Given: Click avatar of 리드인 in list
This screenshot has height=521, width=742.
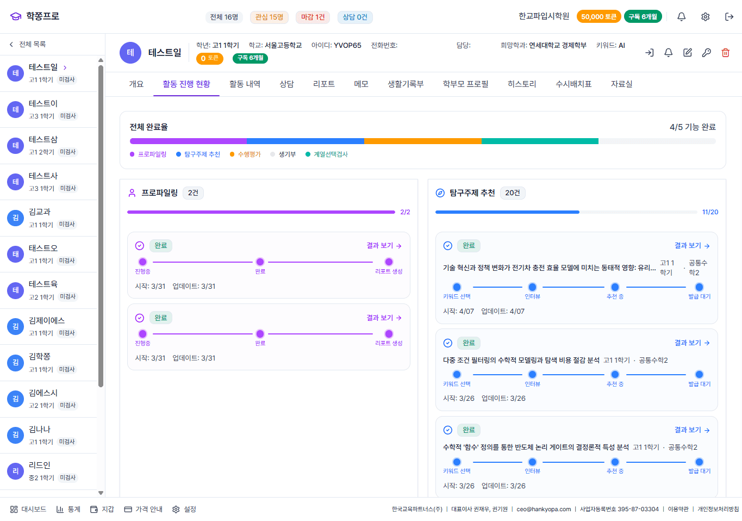Looking at the screenshot, I should coord(16,472).
